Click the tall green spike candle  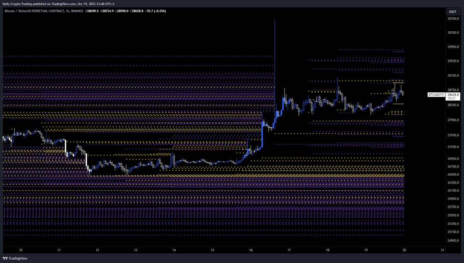coord(275,58)
